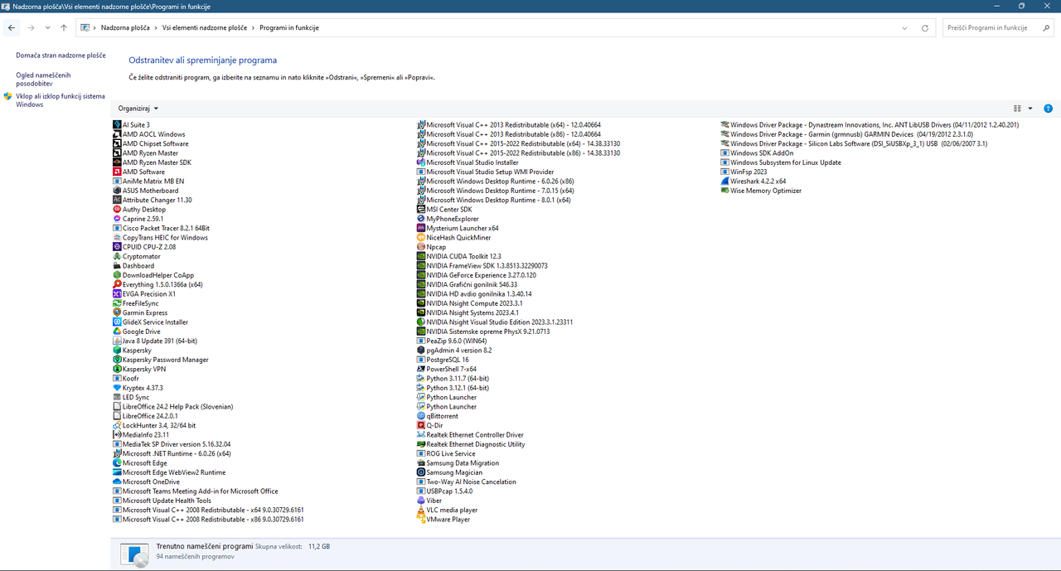Select Python 3.12.1 (64-bit) entry

pos(453,388)
